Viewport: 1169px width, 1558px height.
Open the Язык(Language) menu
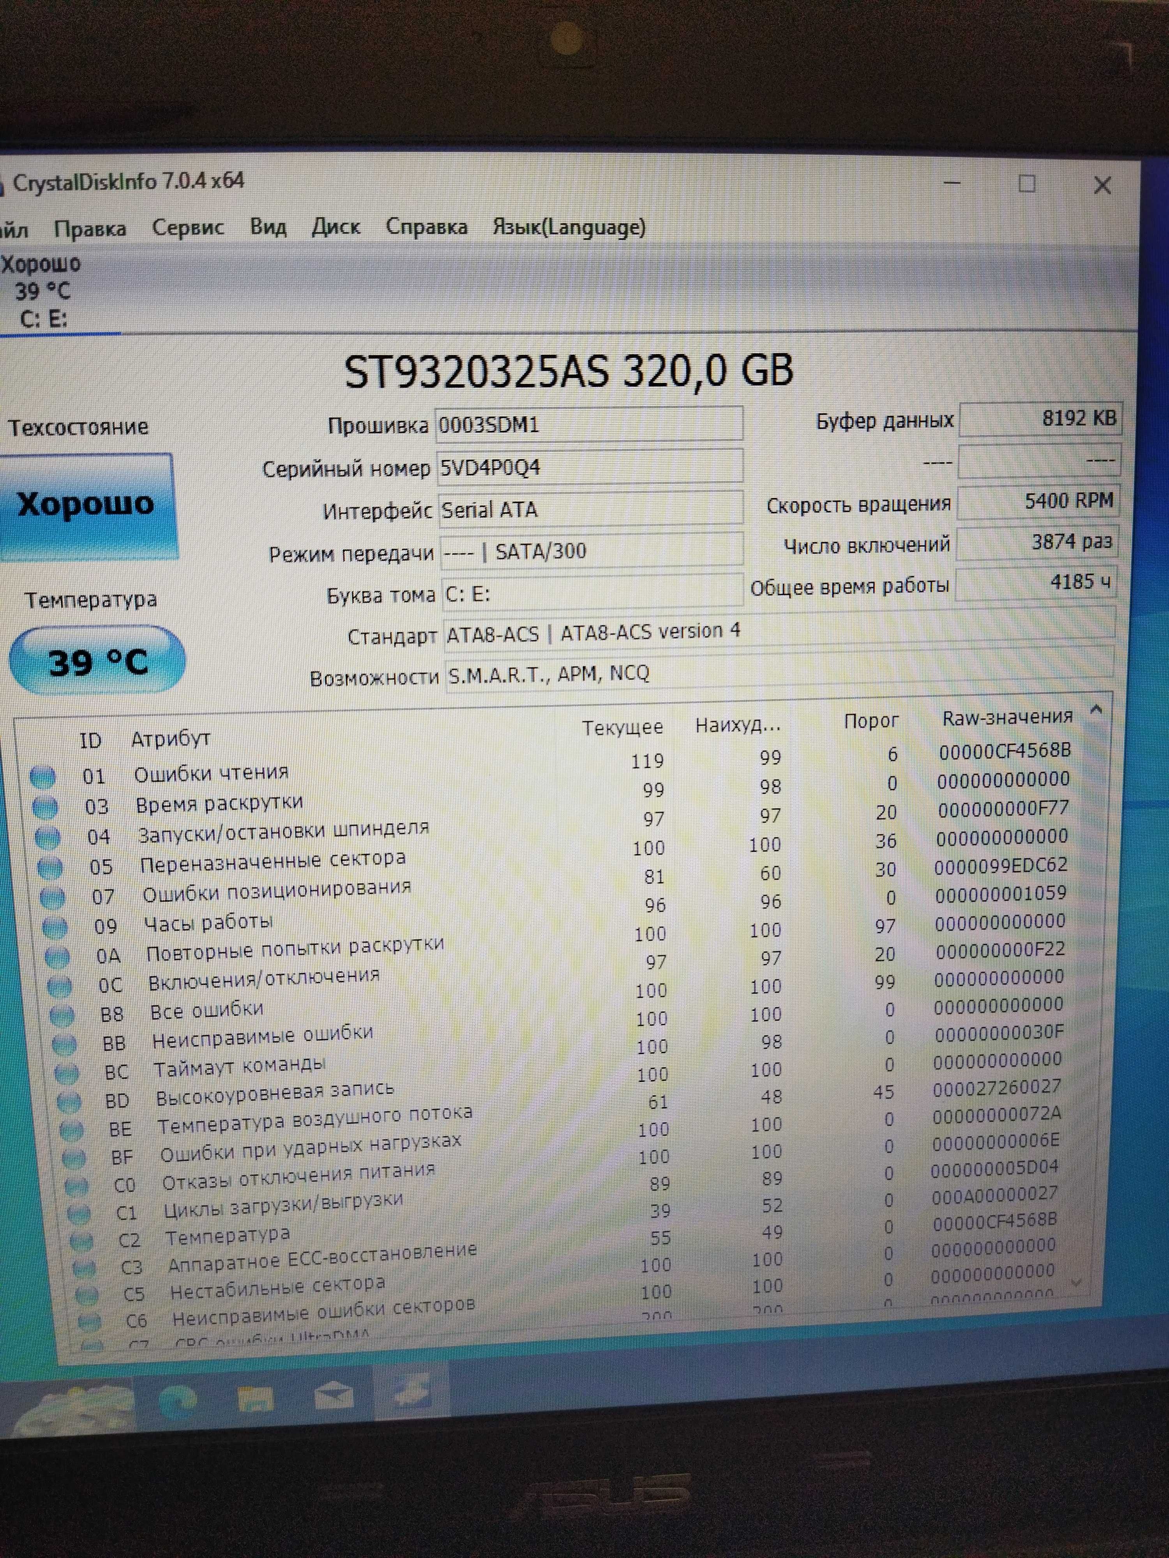point(569,227)
